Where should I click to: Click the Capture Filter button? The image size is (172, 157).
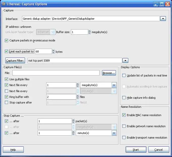15,61
